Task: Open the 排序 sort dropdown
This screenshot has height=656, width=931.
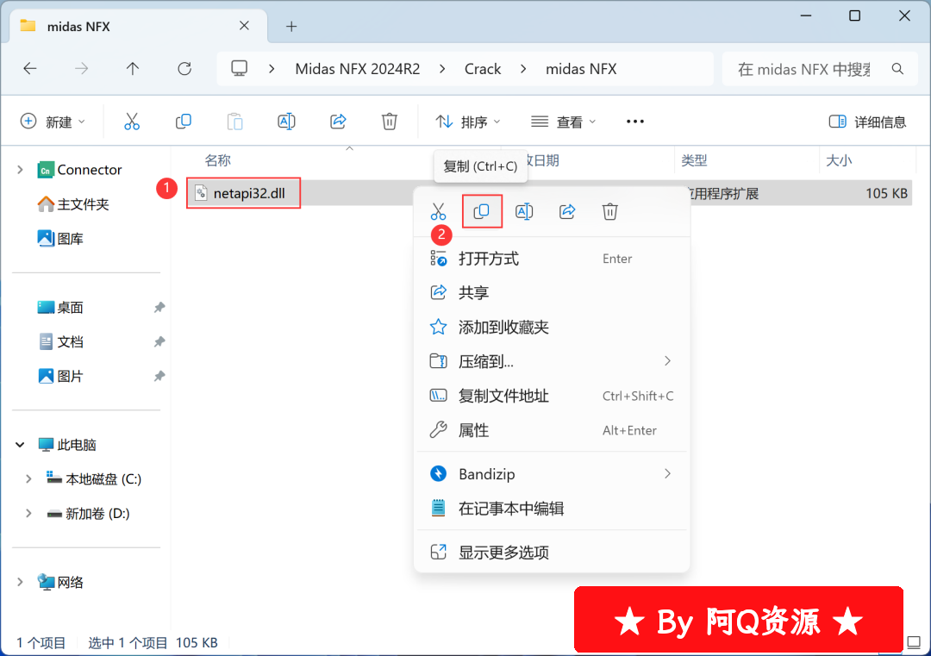Action: (x=468, y=122)
